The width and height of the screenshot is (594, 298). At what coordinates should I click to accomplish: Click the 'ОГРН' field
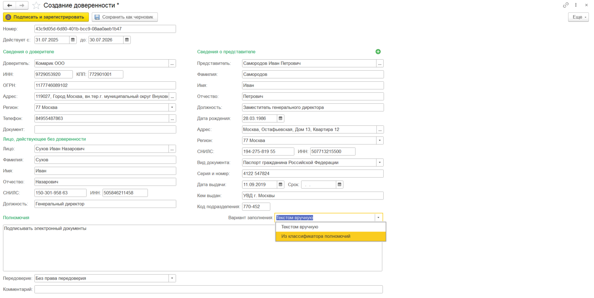[x=105, y=85]
